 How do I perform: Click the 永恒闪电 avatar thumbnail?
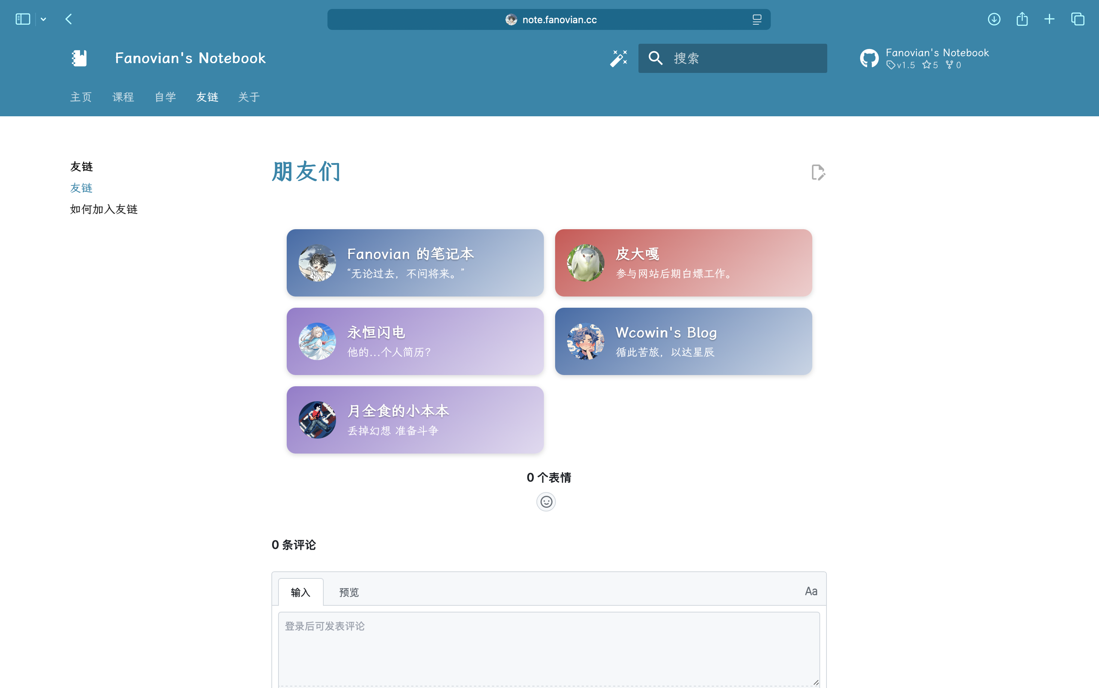(x=317, y=341)
